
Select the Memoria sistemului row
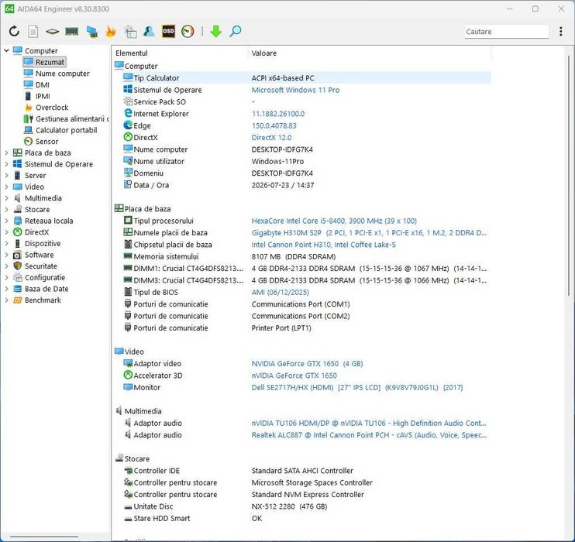point(302,256)
